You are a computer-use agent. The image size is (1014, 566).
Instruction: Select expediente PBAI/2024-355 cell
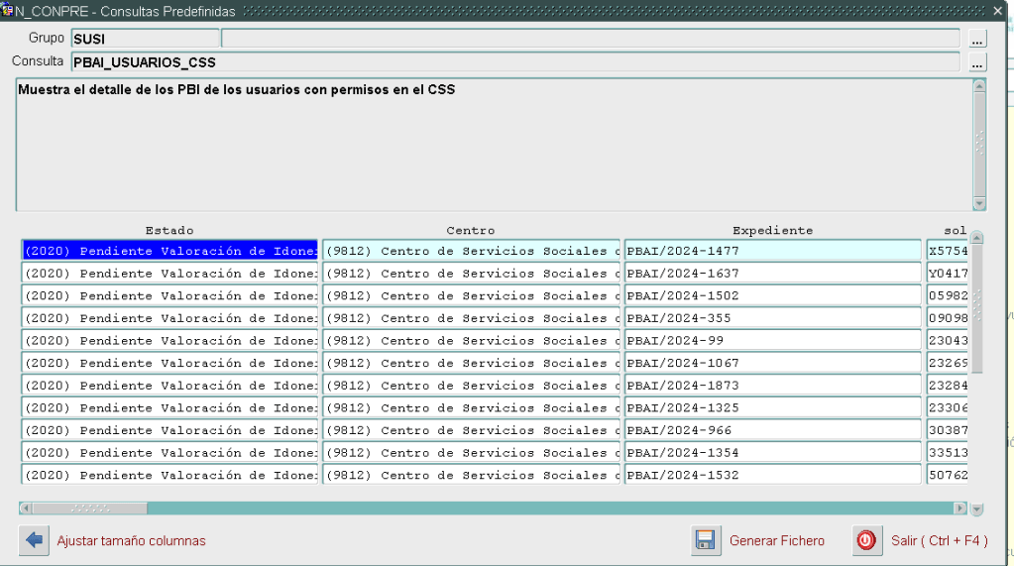772,318
